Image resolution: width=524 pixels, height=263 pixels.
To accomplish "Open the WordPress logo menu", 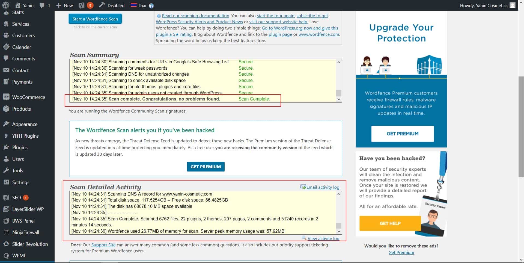I will click(6, 5).
